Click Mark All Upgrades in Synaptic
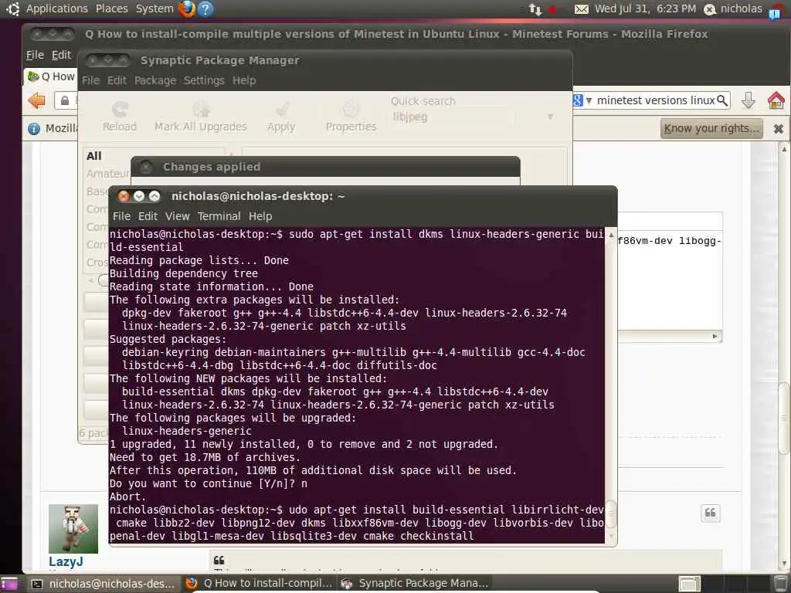The height and width of the screenshot is (593, 791). [x=200, y=117]
